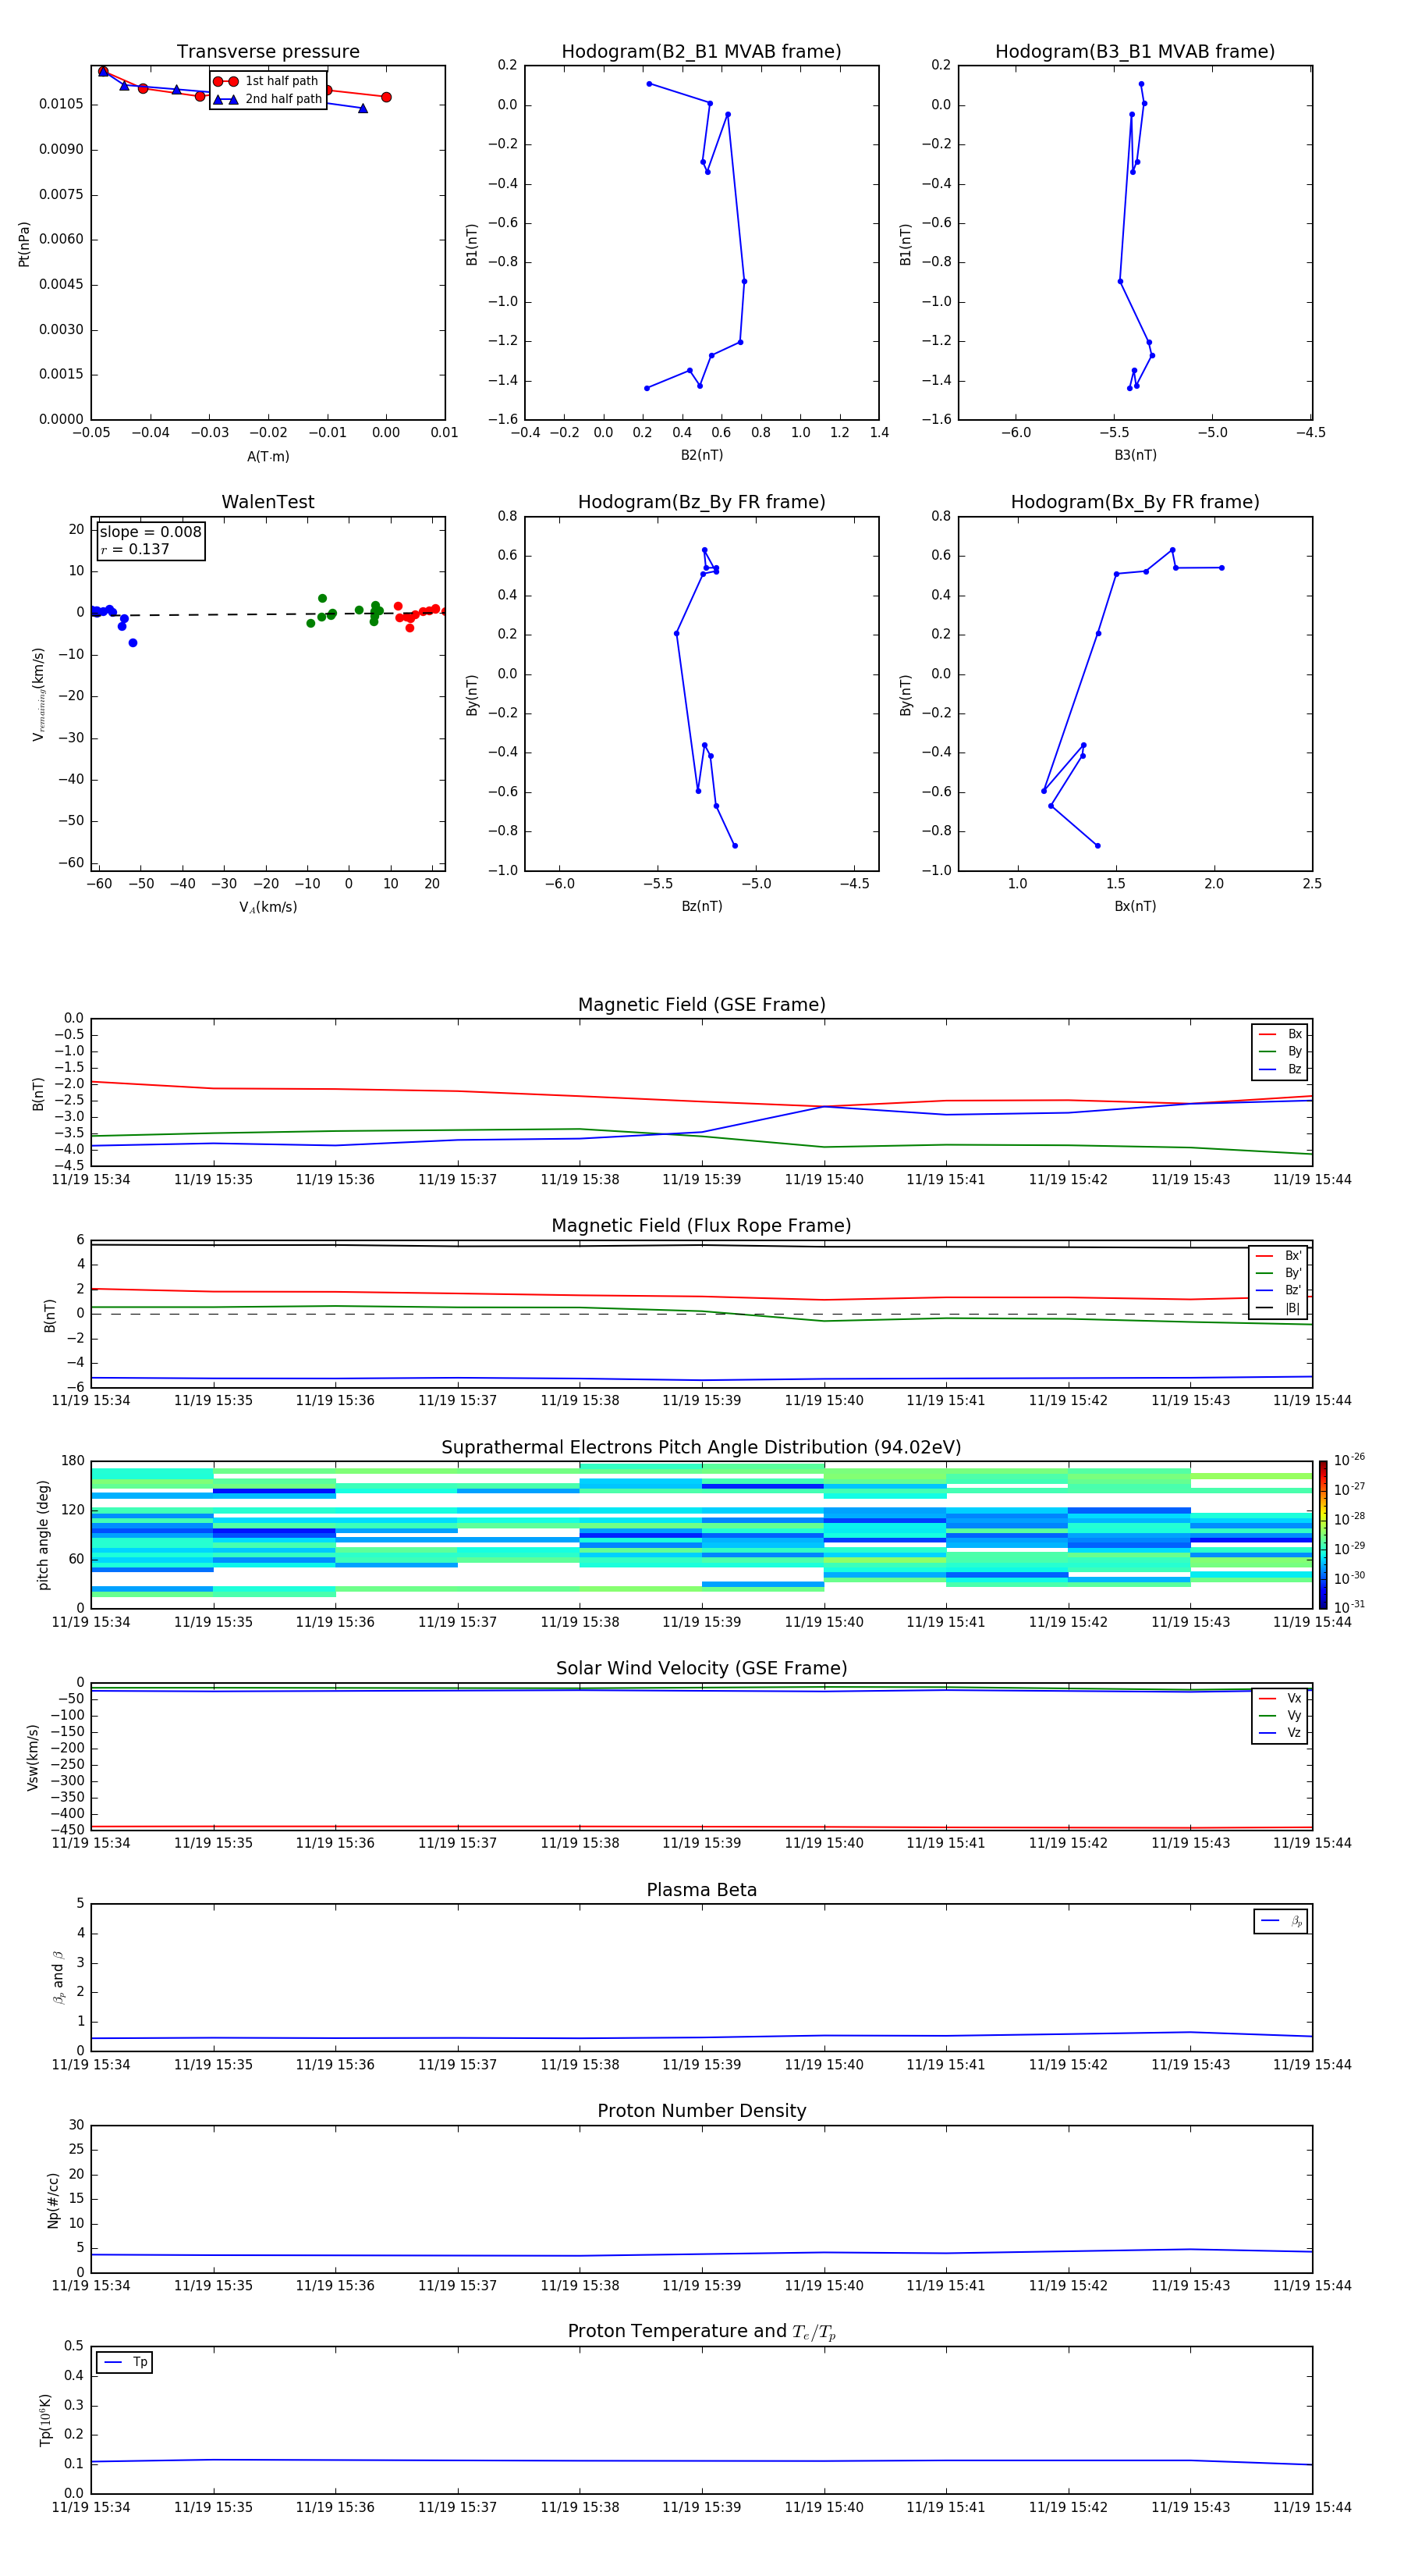This screenshot has height=2576, width=1404.
Task: Select 'Bx' in the GSE frame legend
Action: (x=1281, y=1034)
